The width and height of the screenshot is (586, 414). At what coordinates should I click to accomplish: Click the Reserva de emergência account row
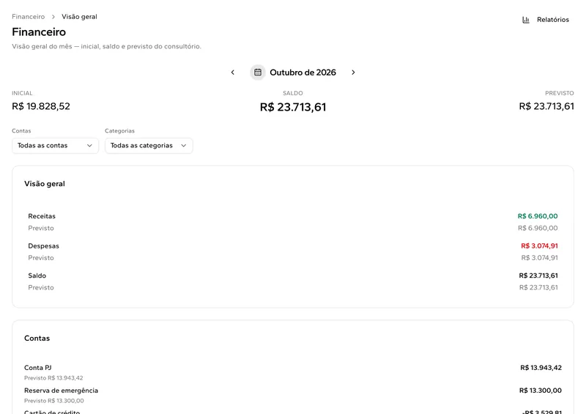pyautogui.click(x=293, y=395)
